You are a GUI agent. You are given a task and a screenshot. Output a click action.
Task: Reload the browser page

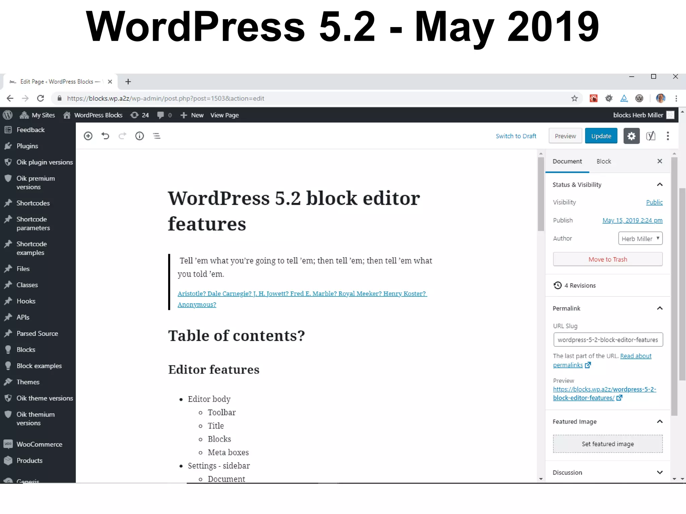(x=41, y=98)
